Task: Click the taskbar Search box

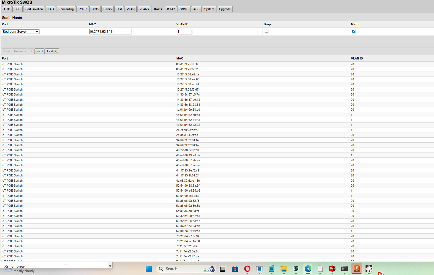Action: 186,269
